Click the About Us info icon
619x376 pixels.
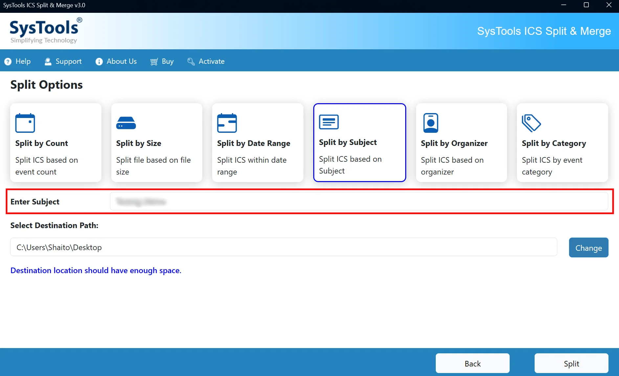(x=99, y=61)
